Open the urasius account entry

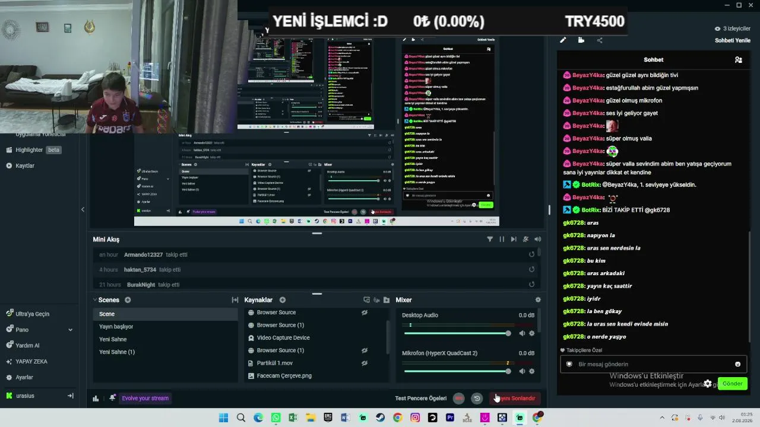coord(25,396)
